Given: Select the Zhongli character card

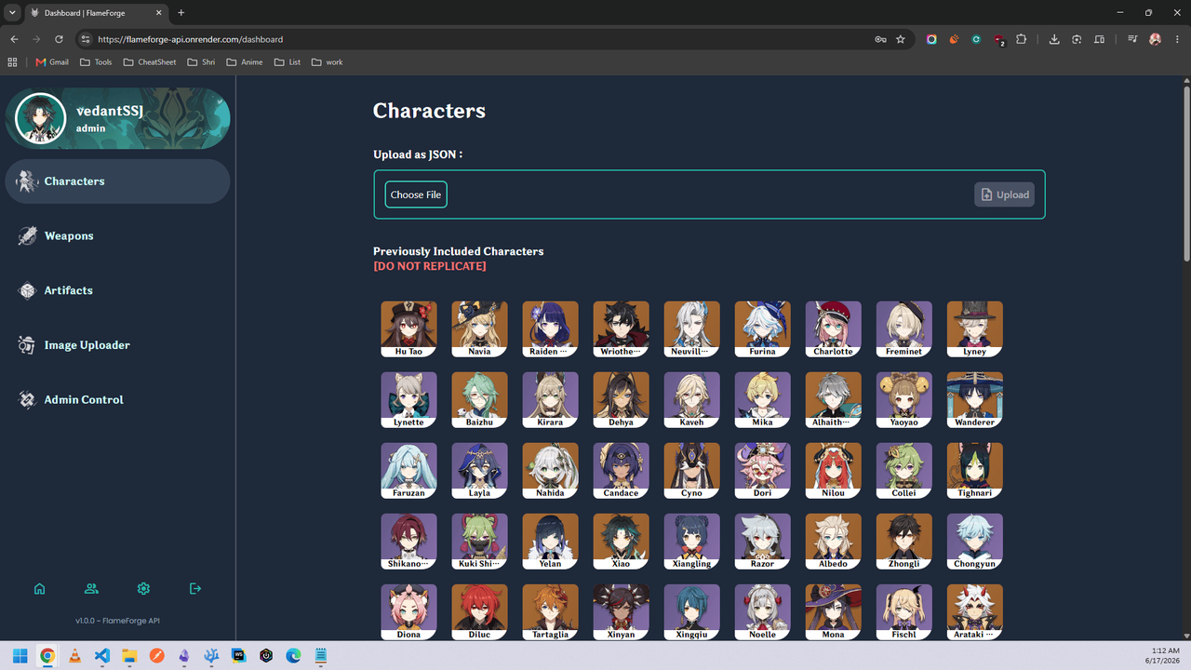Looking at the screenshot, I should 903,541.
